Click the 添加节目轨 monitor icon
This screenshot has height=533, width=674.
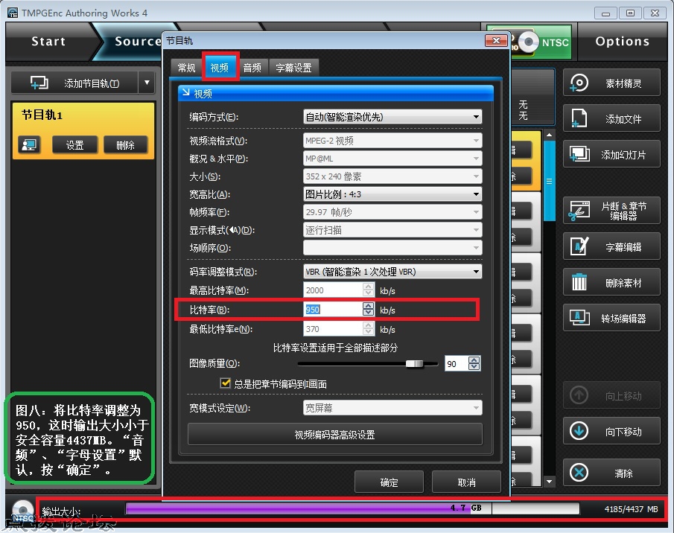39,83
